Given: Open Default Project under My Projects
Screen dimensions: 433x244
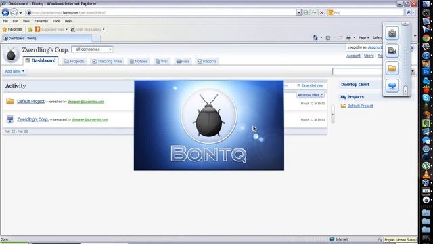Looking at the screenshot, I should coord(360,106).
